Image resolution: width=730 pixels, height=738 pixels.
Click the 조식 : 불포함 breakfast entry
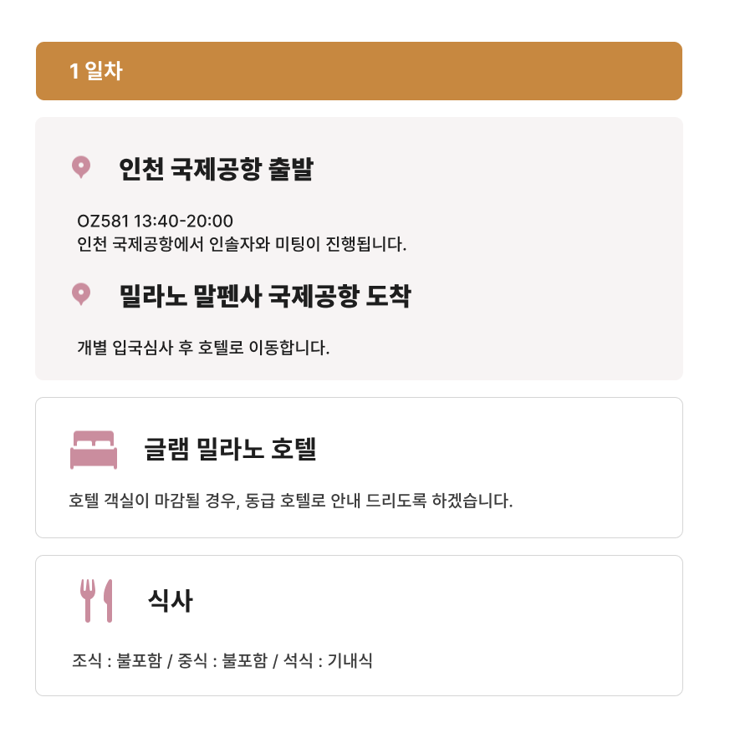117,661
